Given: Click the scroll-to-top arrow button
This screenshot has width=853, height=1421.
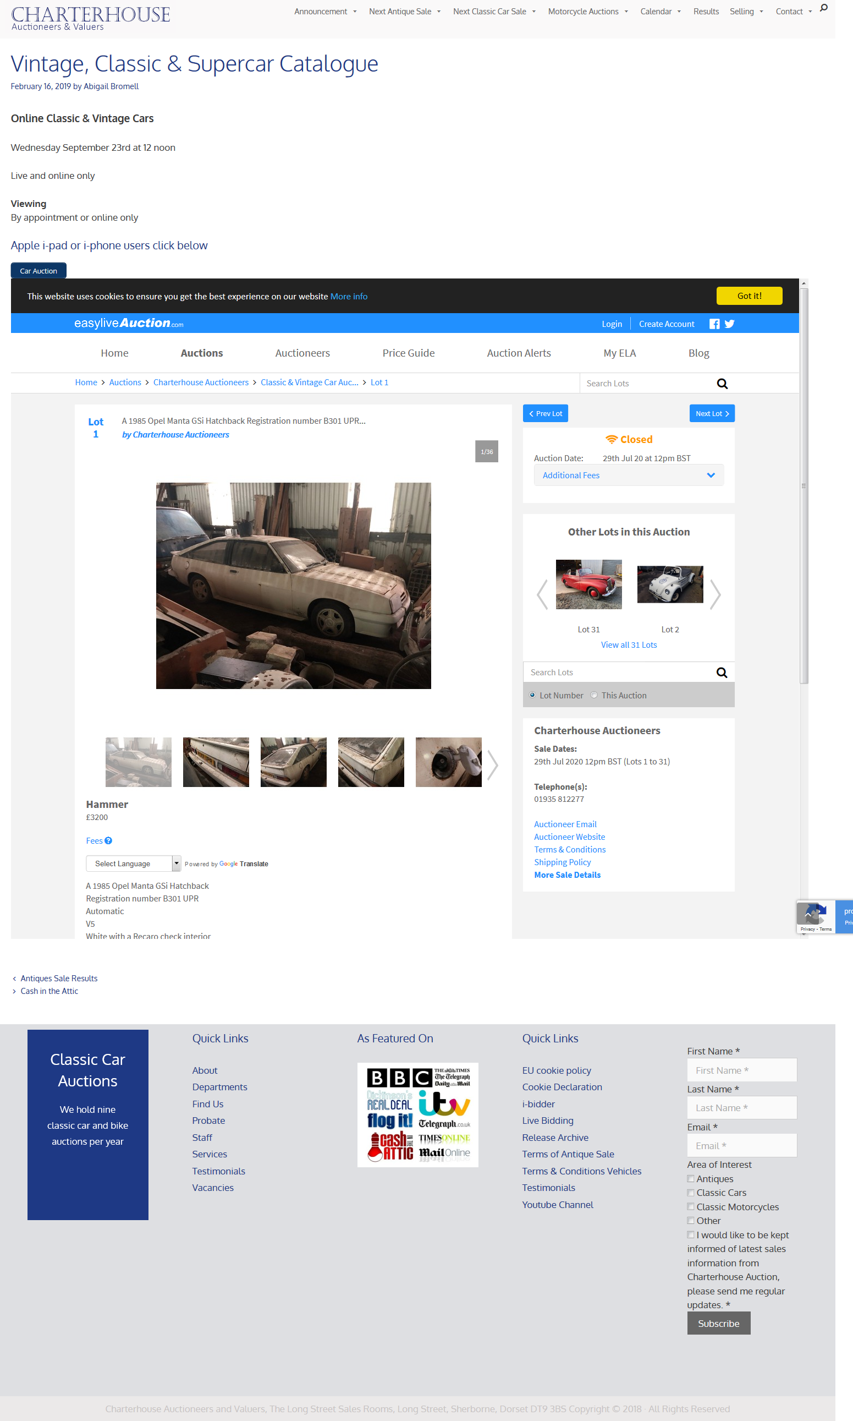Looking at the screenshot, I should coord(807,913).
